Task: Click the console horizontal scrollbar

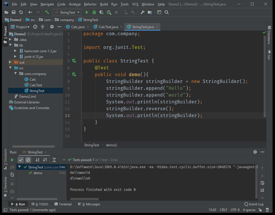Action: coord(84,199)
